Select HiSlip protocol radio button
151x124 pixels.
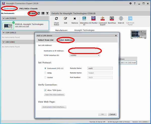click(x=45, y=73)
